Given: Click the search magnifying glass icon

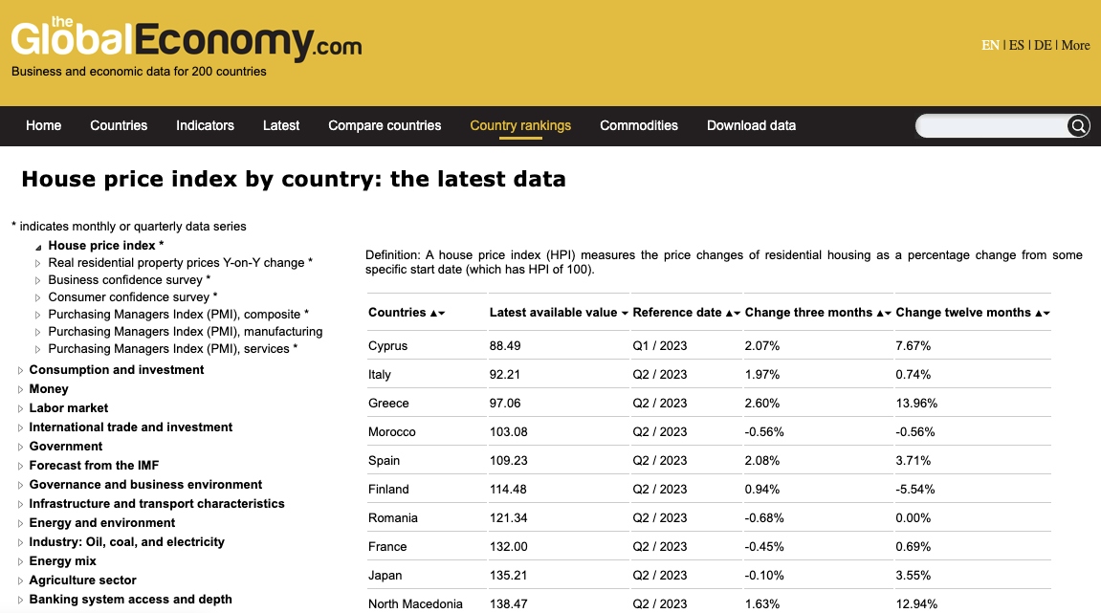Looking at the screenshot, I should click(1078, 126).
